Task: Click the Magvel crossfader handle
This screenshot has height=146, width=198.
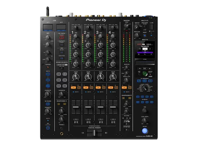Action: click(94, 133)
